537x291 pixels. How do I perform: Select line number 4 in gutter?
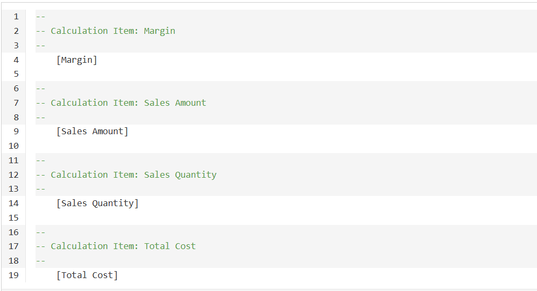pos(16,60)
